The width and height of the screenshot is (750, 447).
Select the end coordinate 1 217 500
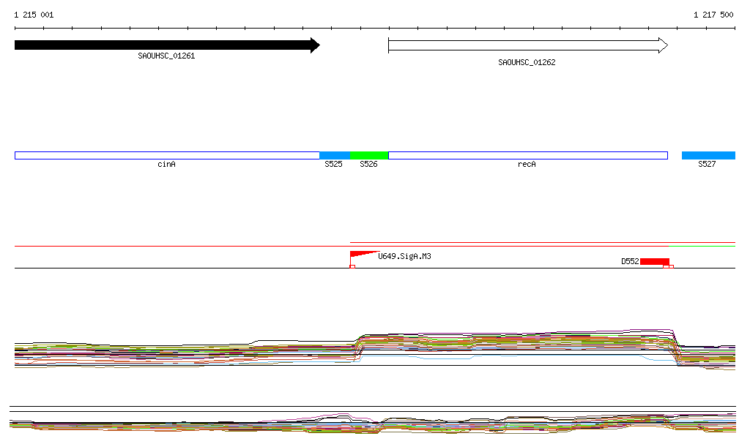tap(713, 15)
